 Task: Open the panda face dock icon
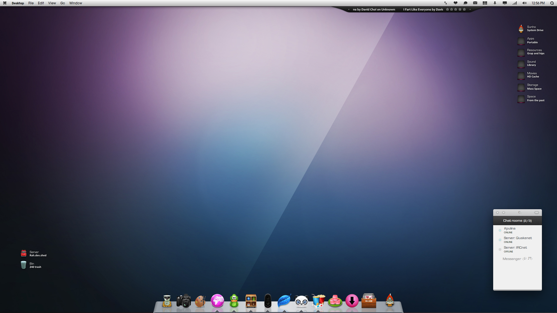pyautogui.click(x=301, y=301)
